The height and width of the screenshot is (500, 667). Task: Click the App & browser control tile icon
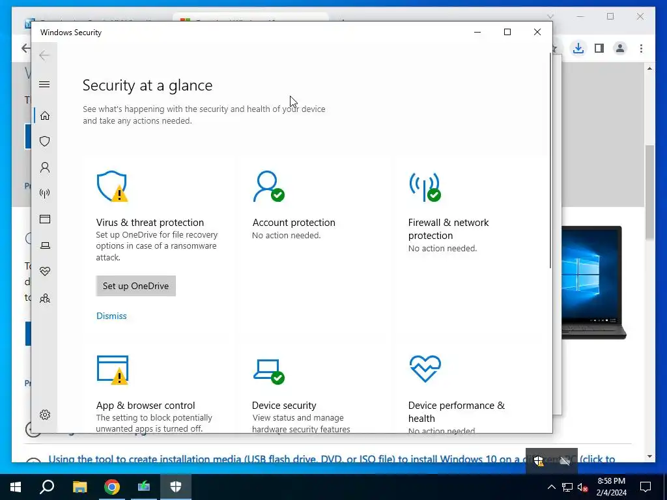click(x=112, y=370)
